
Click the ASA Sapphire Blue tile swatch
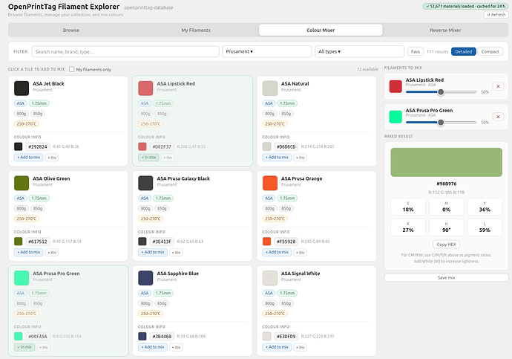coord(145,278)
